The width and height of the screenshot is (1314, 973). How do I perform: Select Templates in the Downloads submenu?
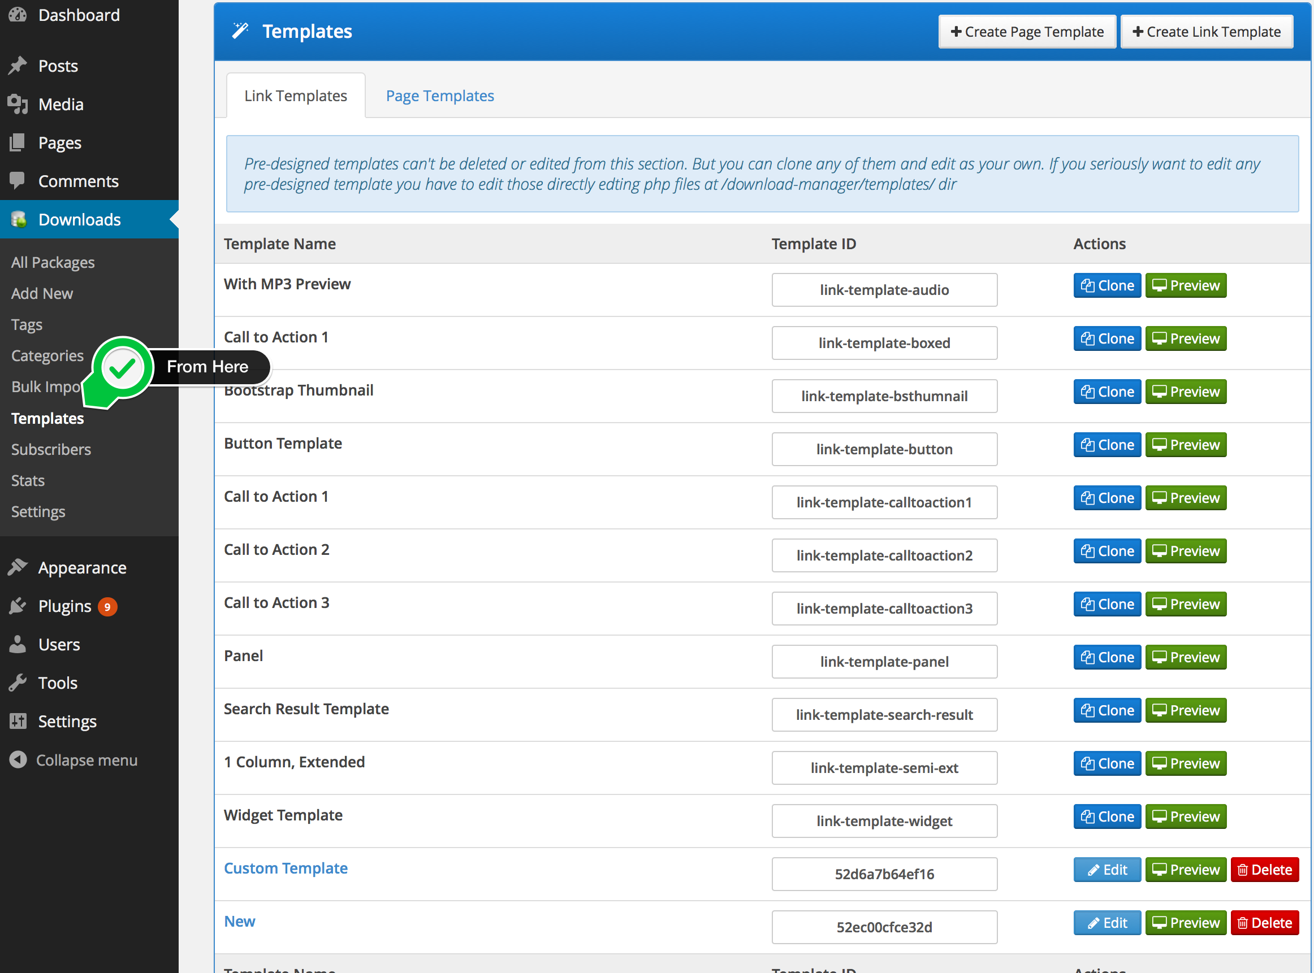pos(47,418)
